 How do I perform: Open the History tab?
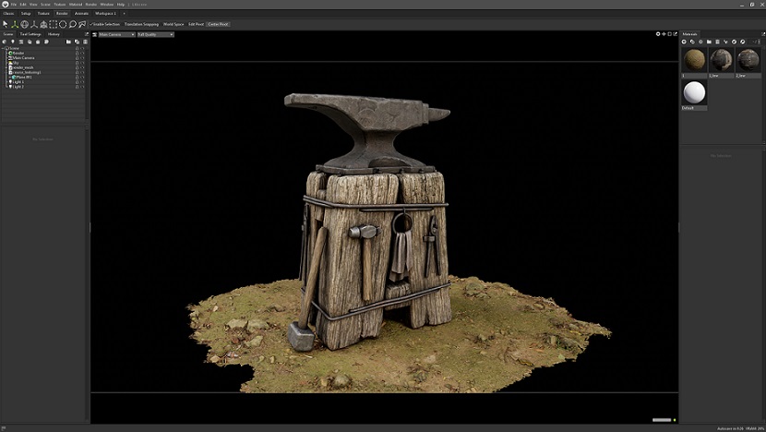coord(54,34)
